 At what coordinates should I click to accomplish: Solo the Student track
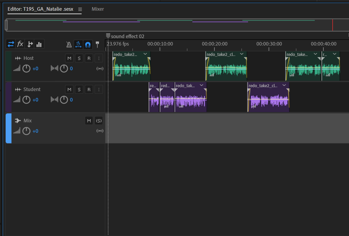pos(79,90)
